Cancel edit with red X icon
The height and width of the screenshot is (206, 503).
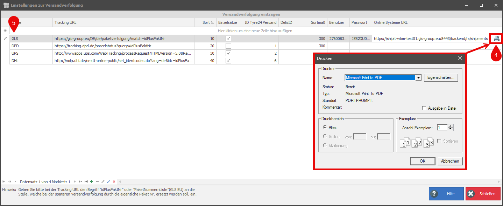114,181
